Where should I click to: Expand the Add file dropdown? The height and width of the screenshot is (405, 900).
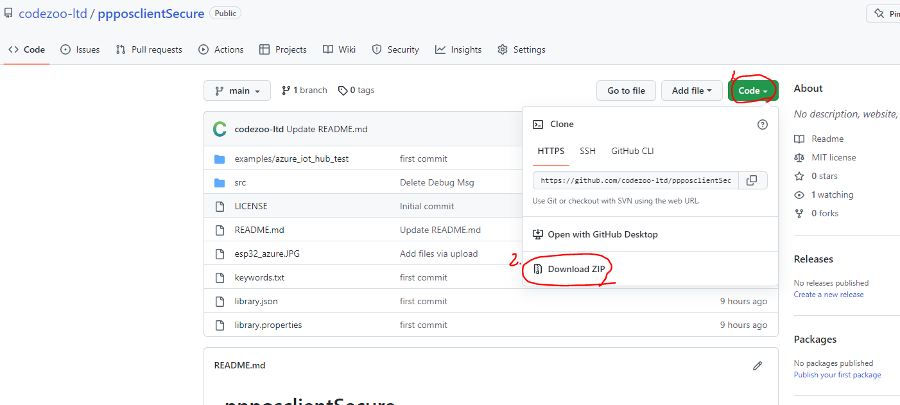(692, 90)
